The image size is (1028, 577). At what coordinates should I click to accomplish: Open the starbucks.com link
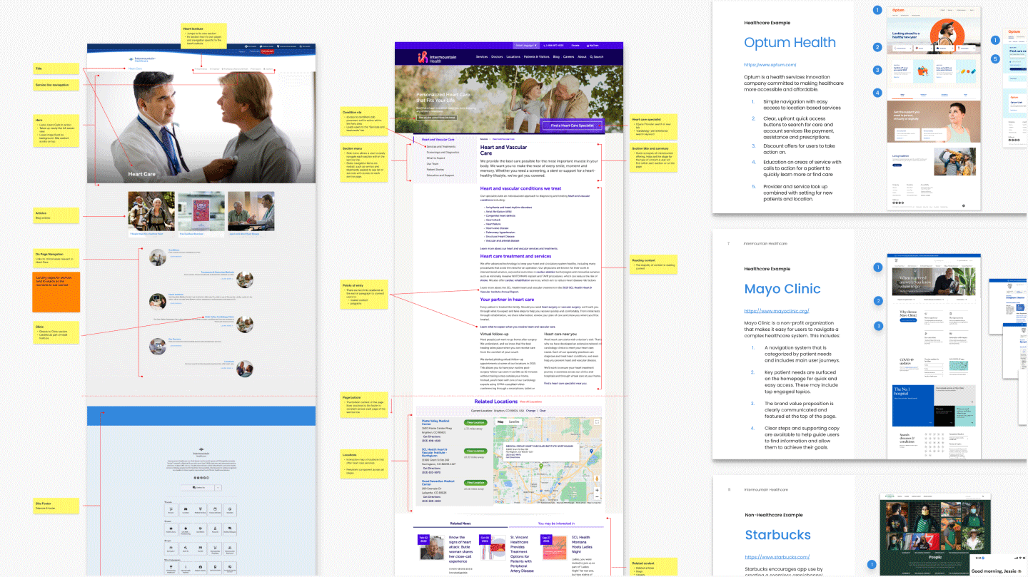click(x=777, y=557)
